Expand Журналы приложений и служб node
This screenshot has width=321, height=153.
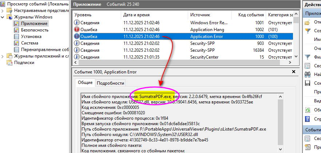(x=3, y=56)
